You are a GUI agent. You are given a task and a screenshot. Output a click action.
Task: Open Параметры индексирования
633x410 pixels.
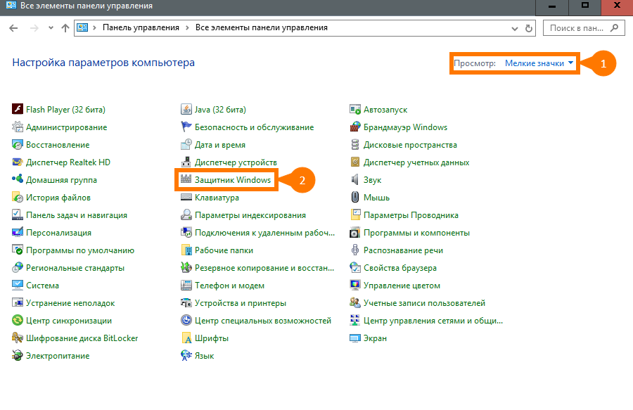[250, 215]
